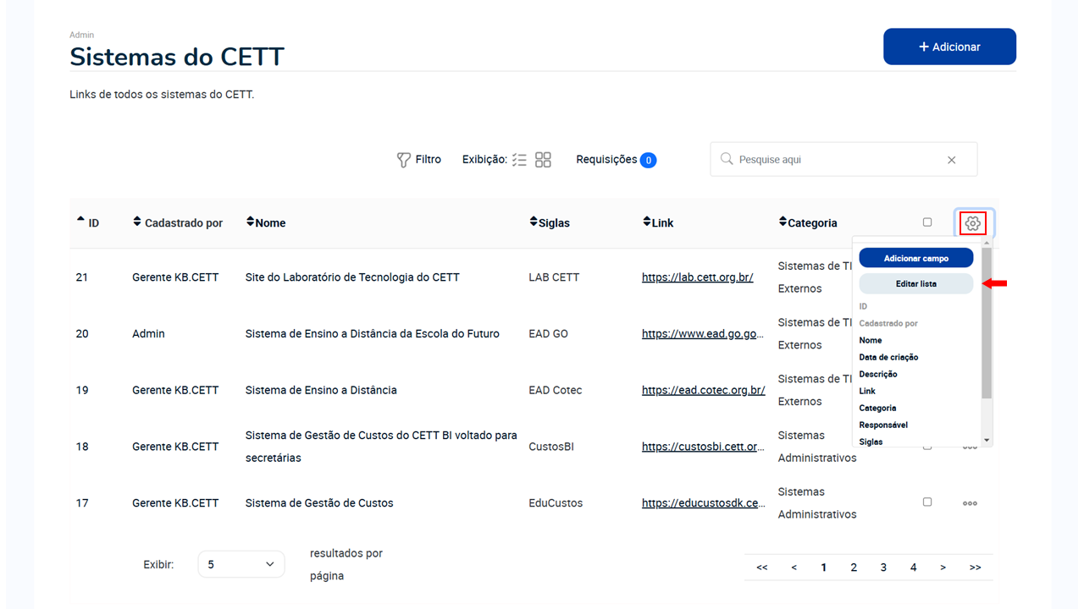This screenshot has width=1084, height=609.
Task: Open the www.ead.go.gov link in row 20
Action: click(x=704, y=334)
